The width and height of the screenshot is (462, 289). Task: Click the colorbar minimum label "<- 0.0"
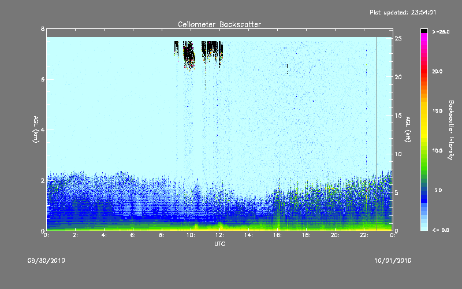click(x=441, y=230)
